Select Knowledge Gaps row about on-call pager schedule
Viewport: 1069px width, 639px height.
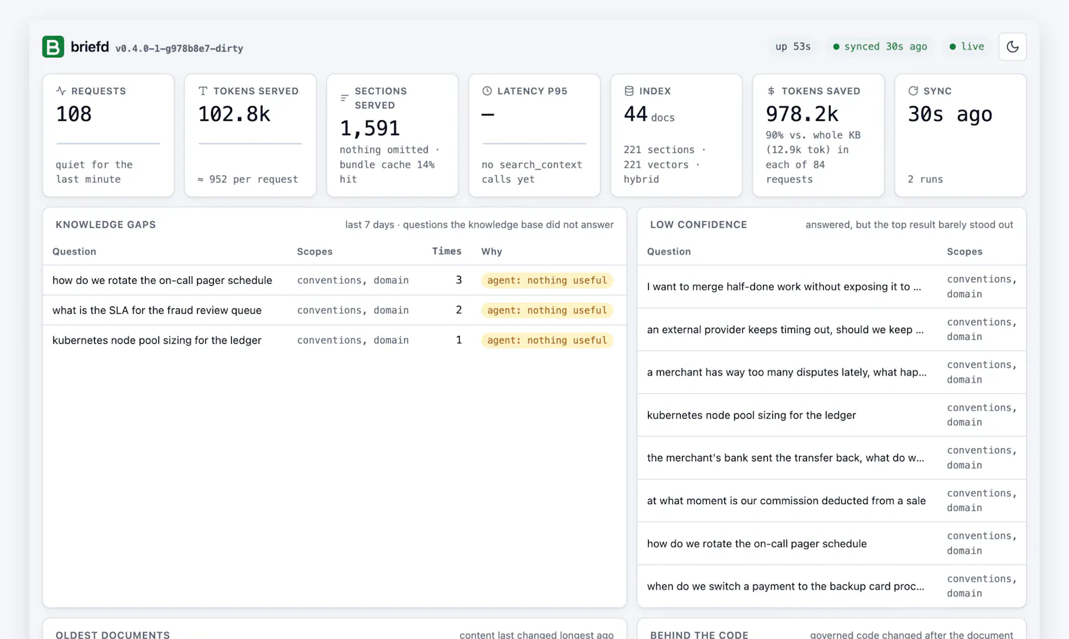click(x=335, y=280)
